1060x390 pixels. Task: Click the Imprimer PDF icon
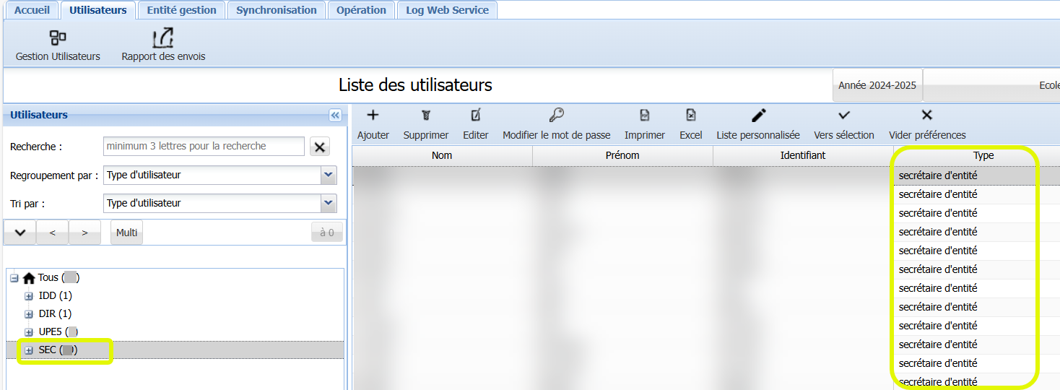[x=644, y=116]
